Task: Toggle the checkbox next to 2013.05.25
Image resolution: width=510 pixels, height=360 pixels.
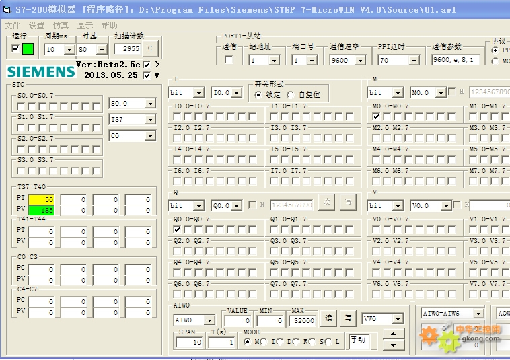Action: pos(147,75)
